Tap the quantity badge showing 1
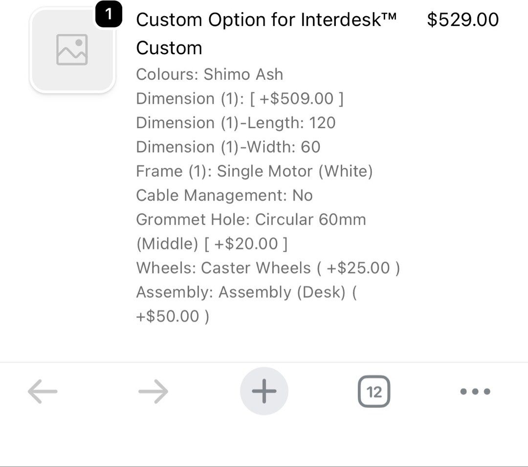528x467 pixels. point(109,15)
